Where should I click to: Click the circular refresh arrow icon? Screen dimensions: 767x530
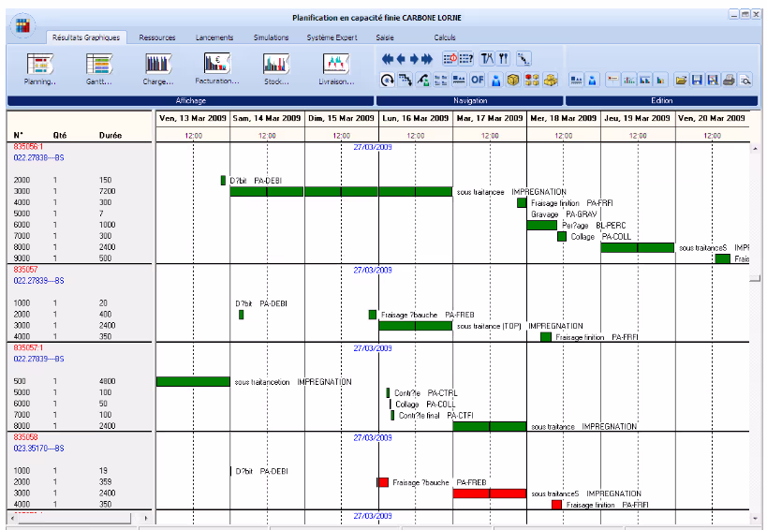(x=388, y=80)
